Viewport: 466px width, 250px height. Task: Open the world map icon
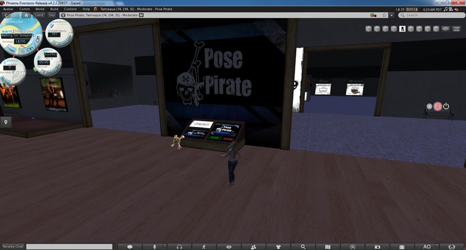tap(327, 247)
